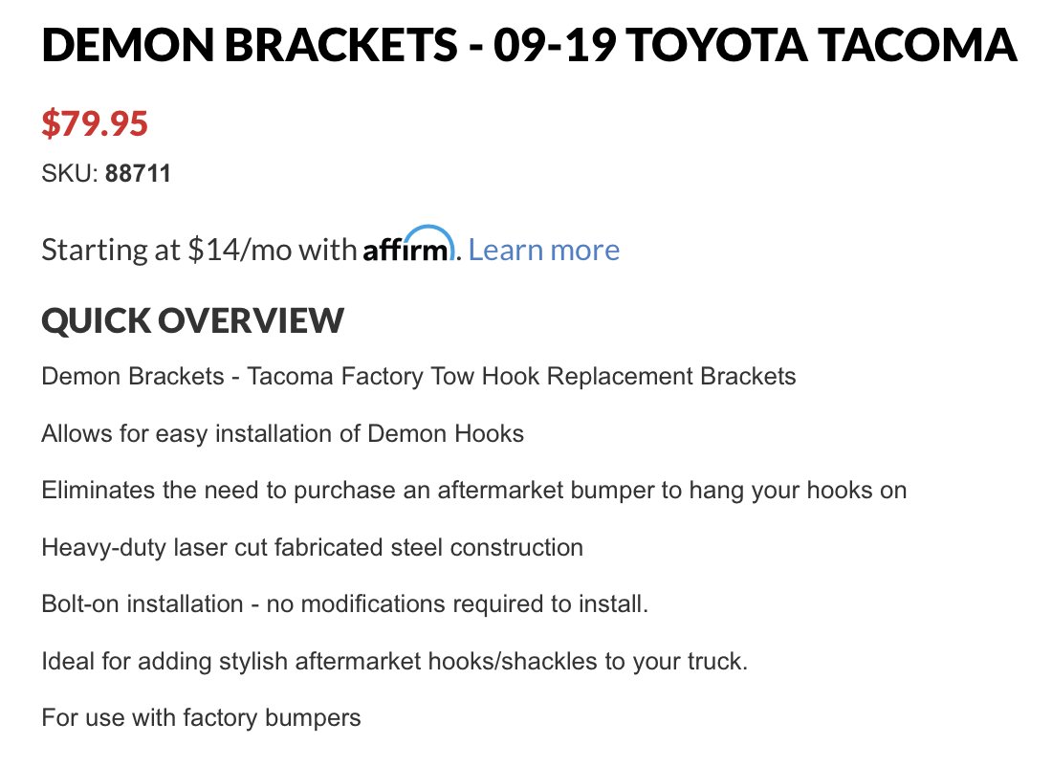Image resolution: width=1052 pixels, height=767 pixels.
Task: Click the Heavy-duty laser cut steel line
Action: 312,548
